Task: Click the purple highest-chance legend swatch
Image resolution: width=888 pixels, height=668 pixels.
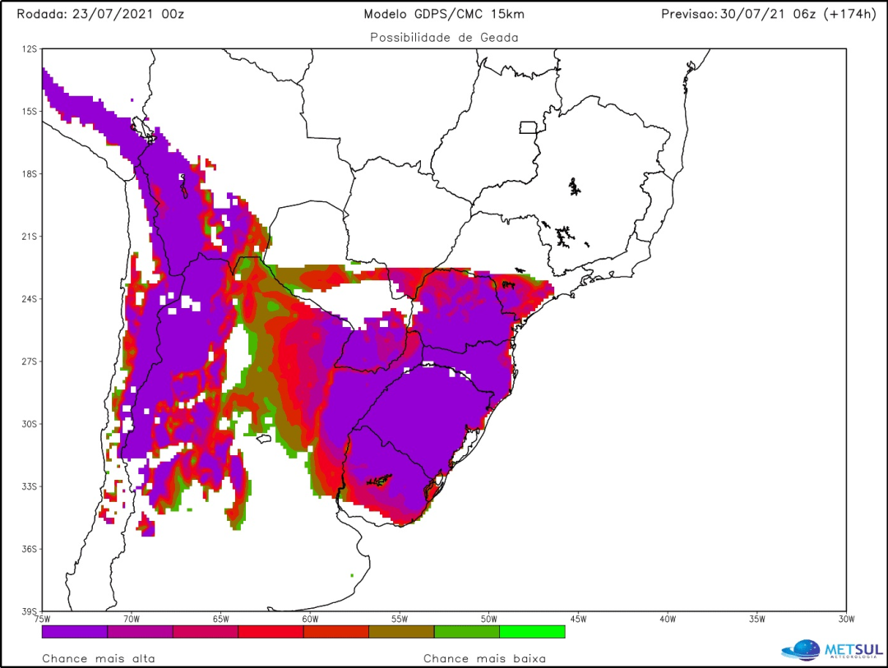Action: click(75, 632)
